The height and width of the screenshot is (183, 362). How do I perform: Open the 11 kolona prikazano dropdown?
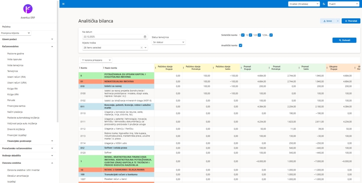[96, 60]
